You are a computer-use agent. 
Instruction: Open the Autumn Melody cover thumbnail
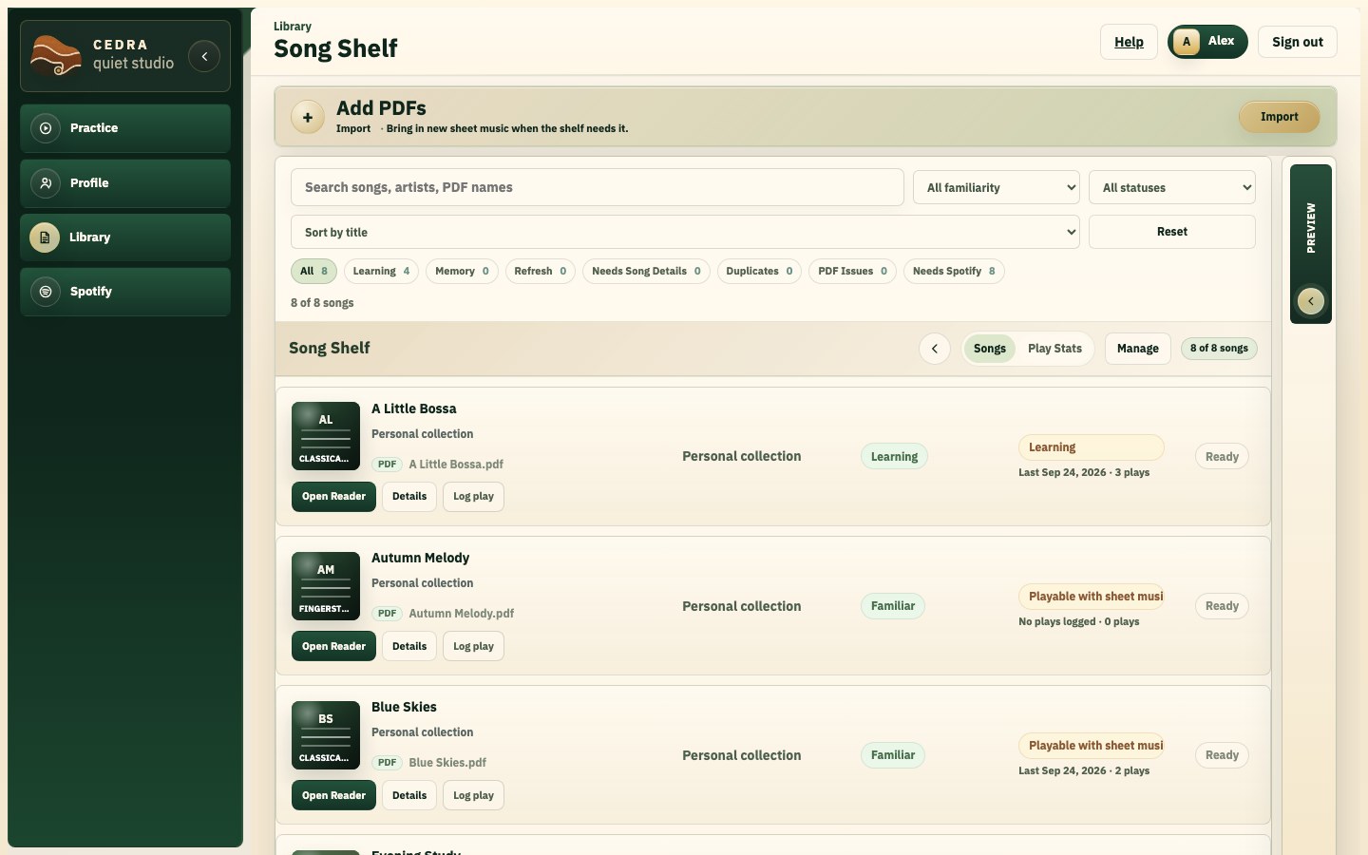click(x=326, y=586)
